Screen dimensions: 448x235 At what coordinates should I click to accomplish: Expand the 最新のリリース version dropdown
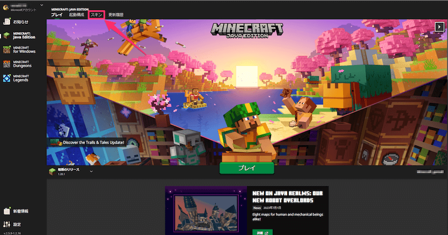tap(91, 171)
